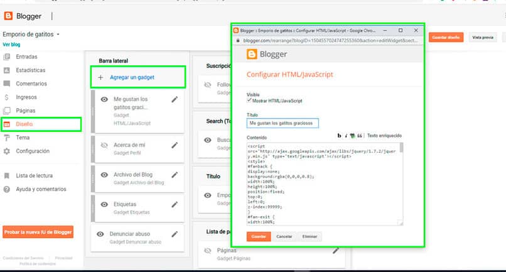Click Probar la nueva IU de Blogger
This screenshot has width=506, height=272.
pyautogui.click(x=38, y=232)
